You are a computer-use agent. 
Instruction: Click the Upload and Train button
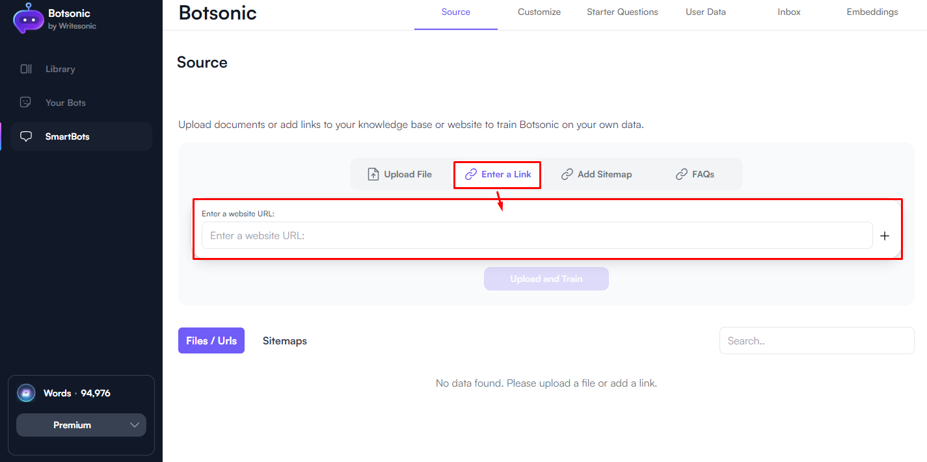pos(546,279)
